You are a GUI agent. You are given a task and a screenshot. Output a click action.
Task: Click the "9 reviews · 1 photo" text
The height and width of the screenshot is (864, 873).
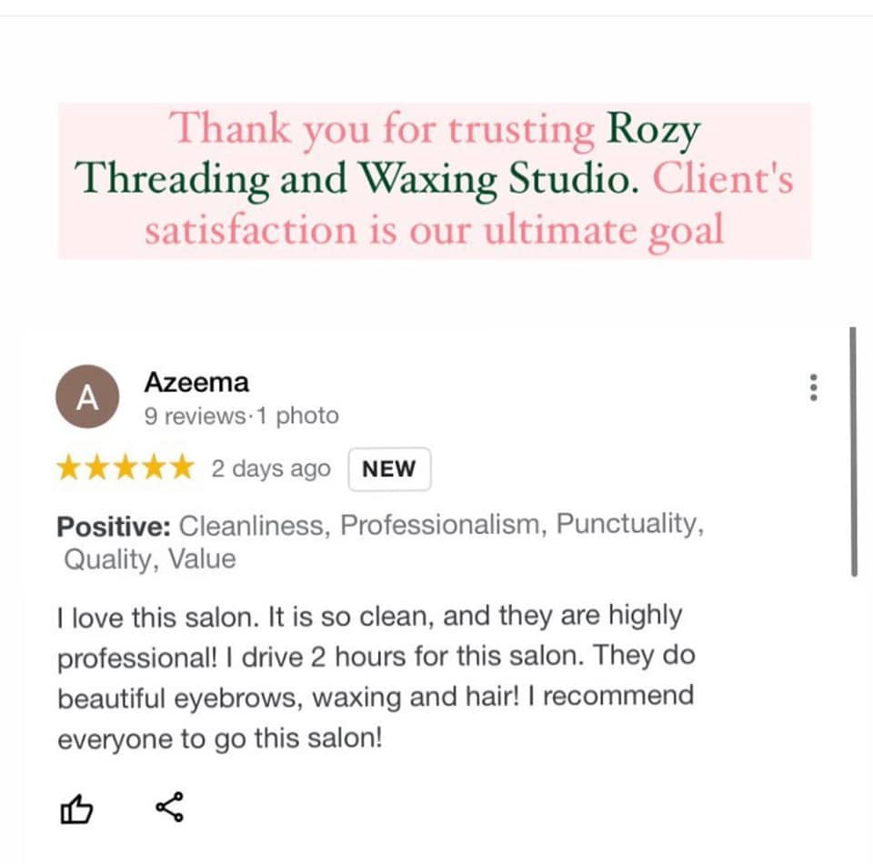[x=241, y=417]
